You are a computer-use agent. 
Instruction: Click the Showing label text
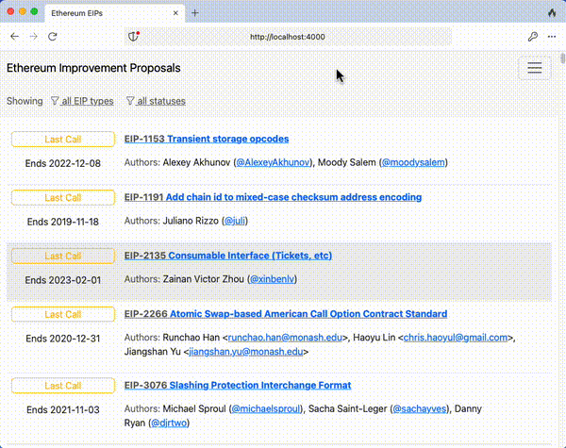point(25,101)
